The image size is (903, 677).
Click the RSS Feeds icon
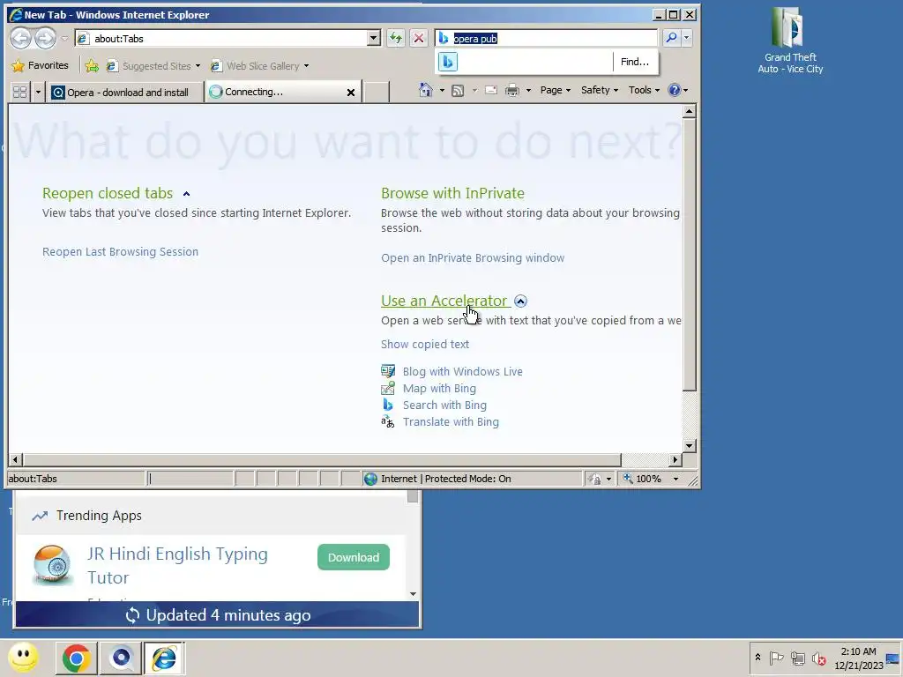coord(458,91)
